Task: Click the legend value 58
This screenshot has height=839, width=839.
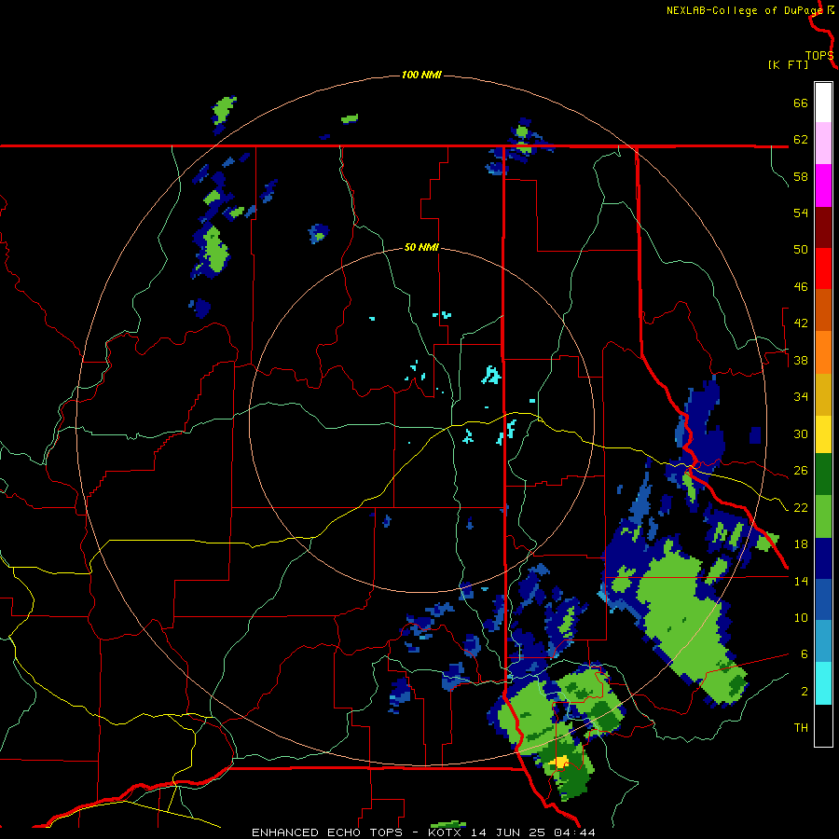Action: [801, 176]
